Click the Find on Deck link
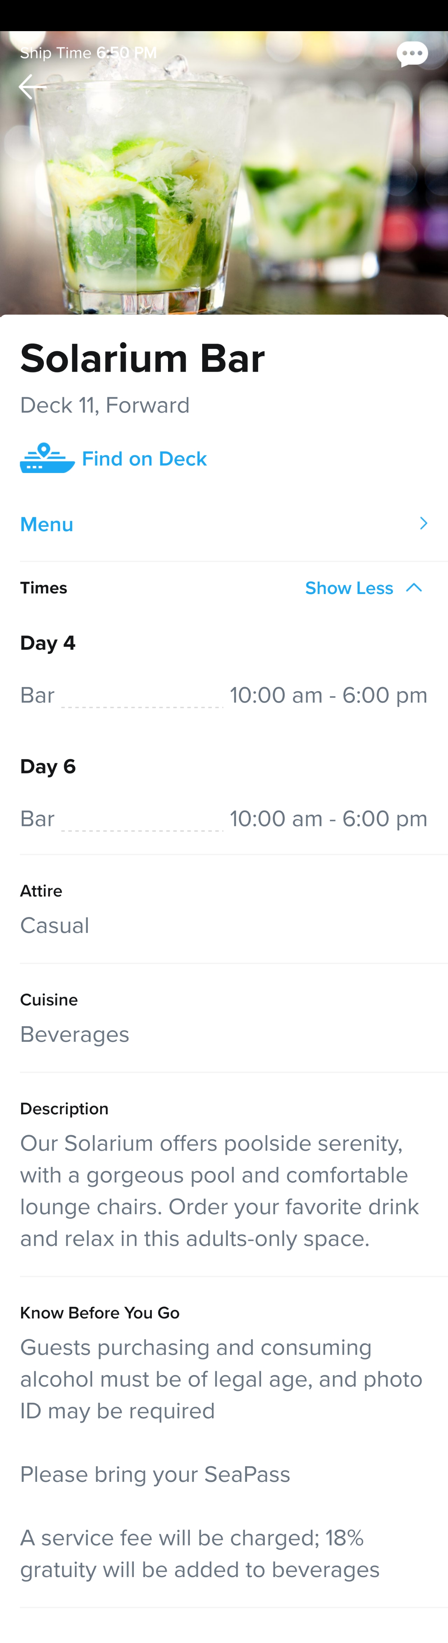448x1643 pixels. [x=144, y=458]
